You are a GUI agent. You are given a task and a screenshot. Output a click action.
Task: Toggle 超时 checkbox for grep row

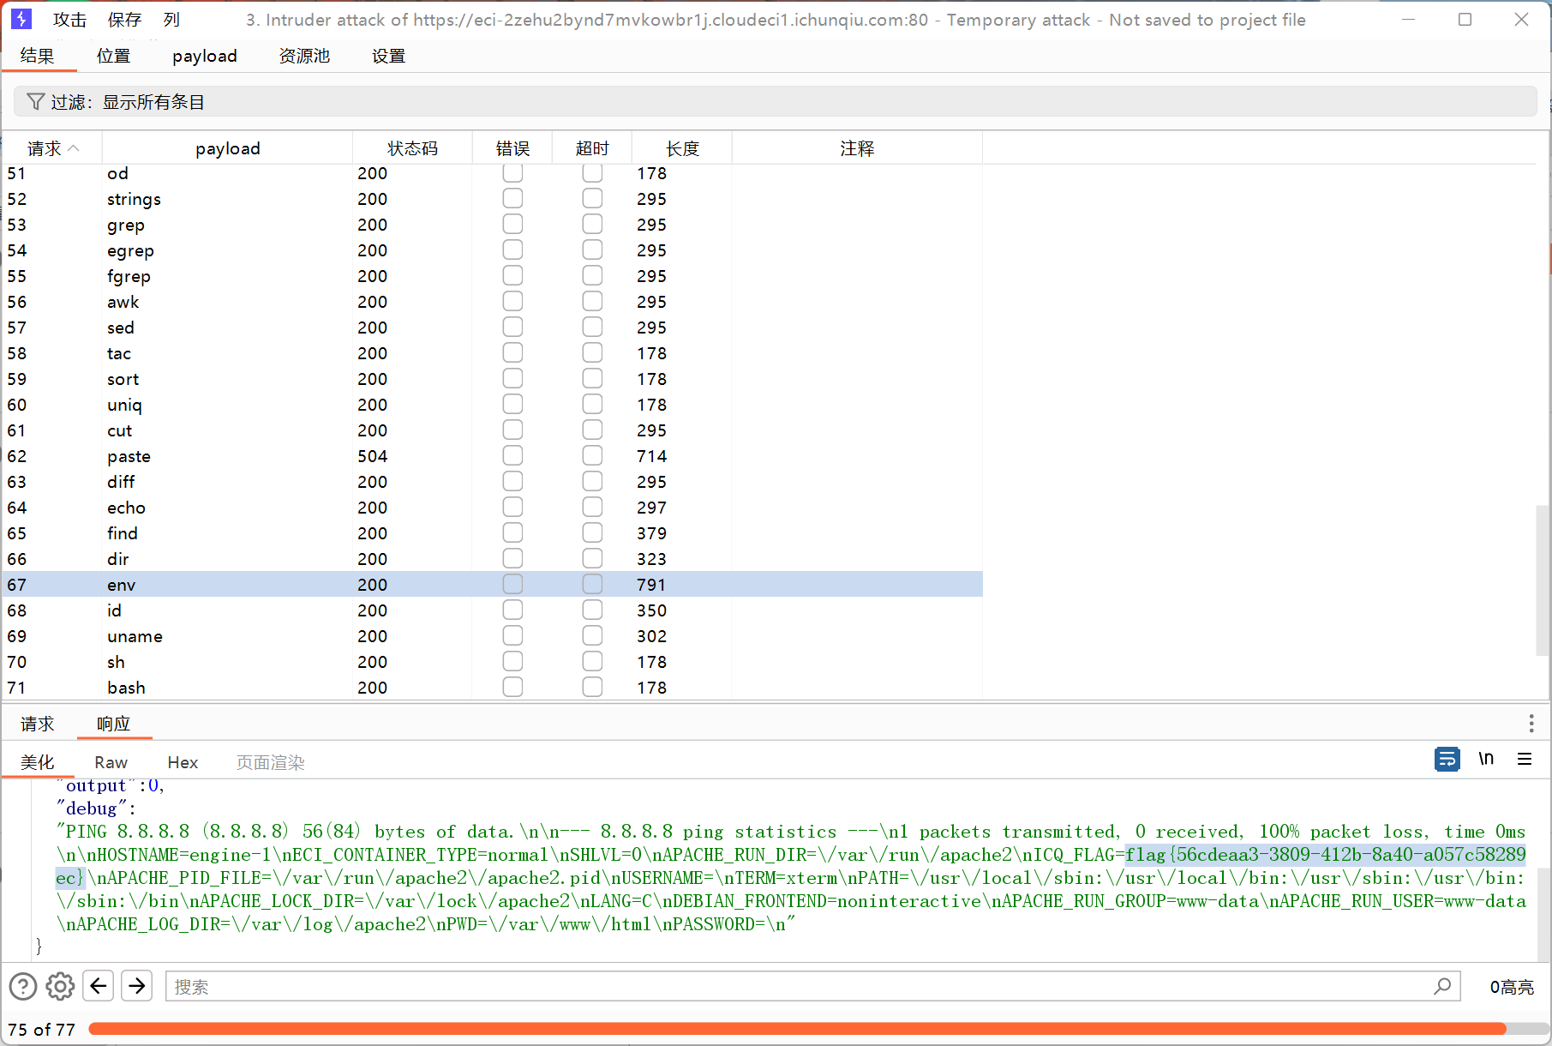pyautogui.click(x=592, y=225)
